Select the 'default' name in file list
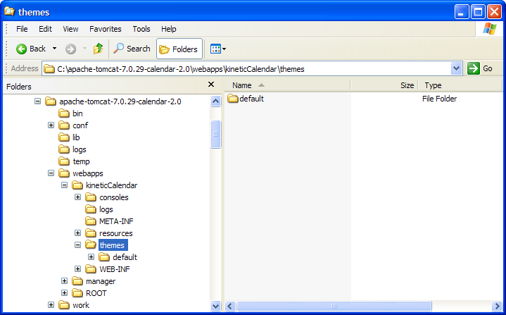Viewport: 506px width, 315px height. point(252,99)
